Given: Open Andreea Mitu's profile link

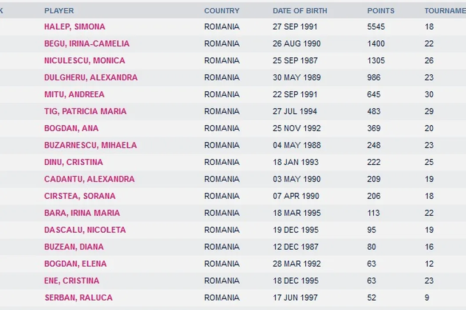Looking at the screenshot, I should (74, 94).
